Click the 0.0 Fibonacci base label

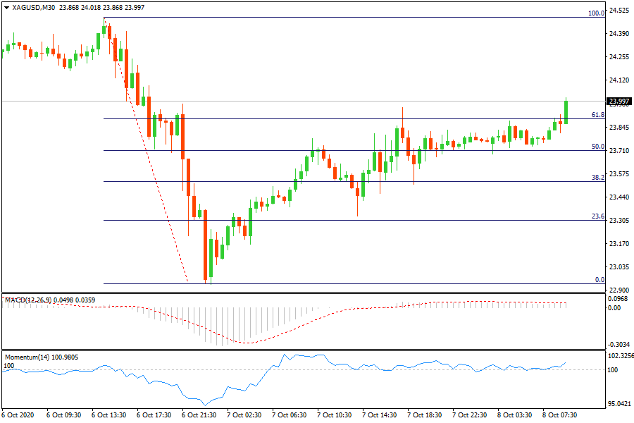599,280
